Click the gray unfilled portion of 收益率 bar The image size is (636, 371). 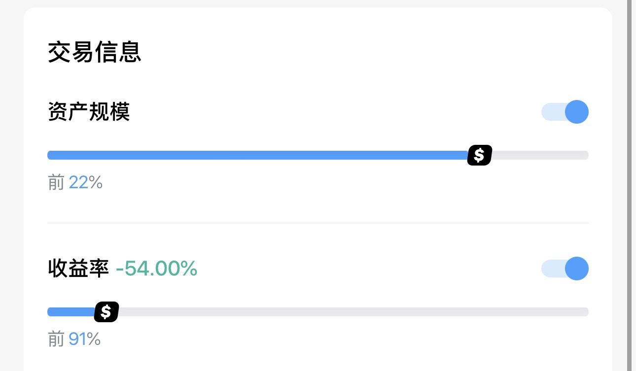[x=353, y=312]
